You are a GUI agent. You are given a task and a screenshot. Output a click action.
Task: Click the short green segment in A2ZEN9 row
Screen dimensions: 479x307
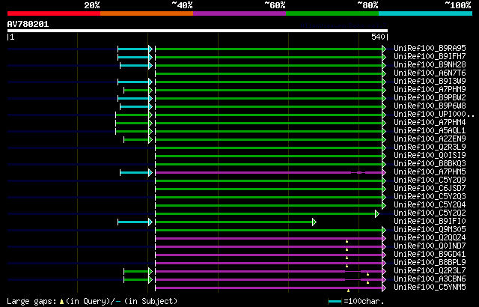[x=136, y=139]
